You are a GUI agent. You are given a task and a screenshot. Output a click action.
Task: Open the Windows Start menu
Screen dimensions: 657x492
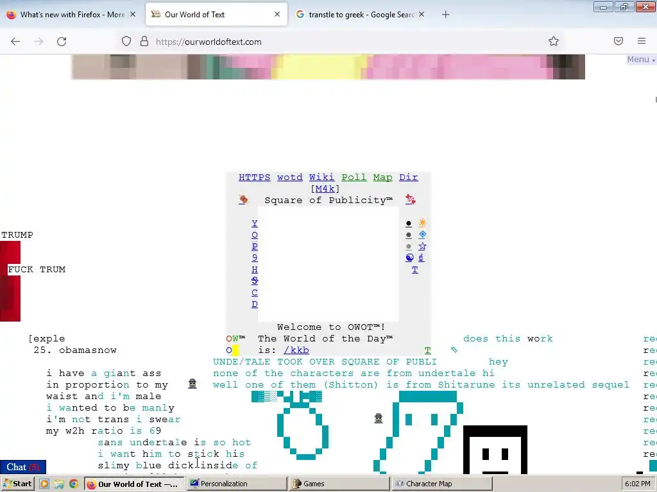[17, 484]
